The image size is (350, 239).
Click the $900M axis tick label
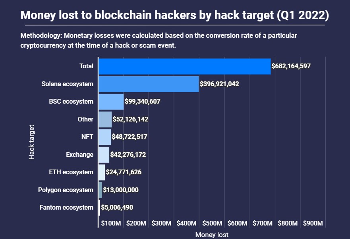313,223
